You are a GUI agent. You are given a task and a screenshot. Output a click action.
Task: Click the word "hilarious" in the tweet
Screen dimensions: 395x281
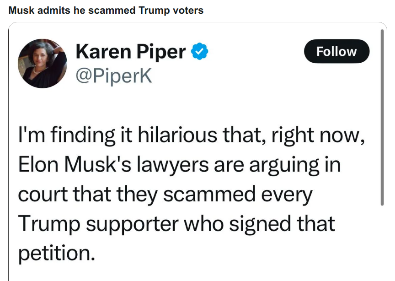tap(177, 135)
